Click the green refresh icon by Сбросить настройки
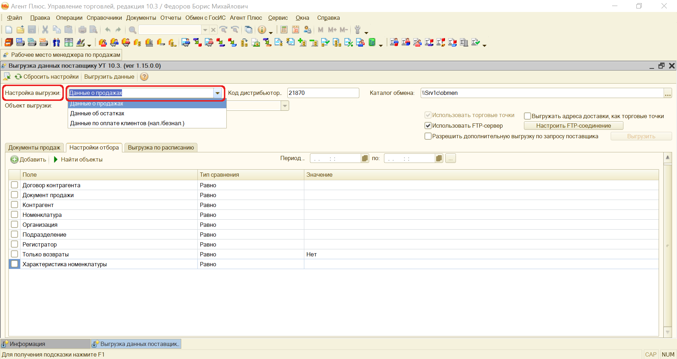677x359 pixels. 18,77
